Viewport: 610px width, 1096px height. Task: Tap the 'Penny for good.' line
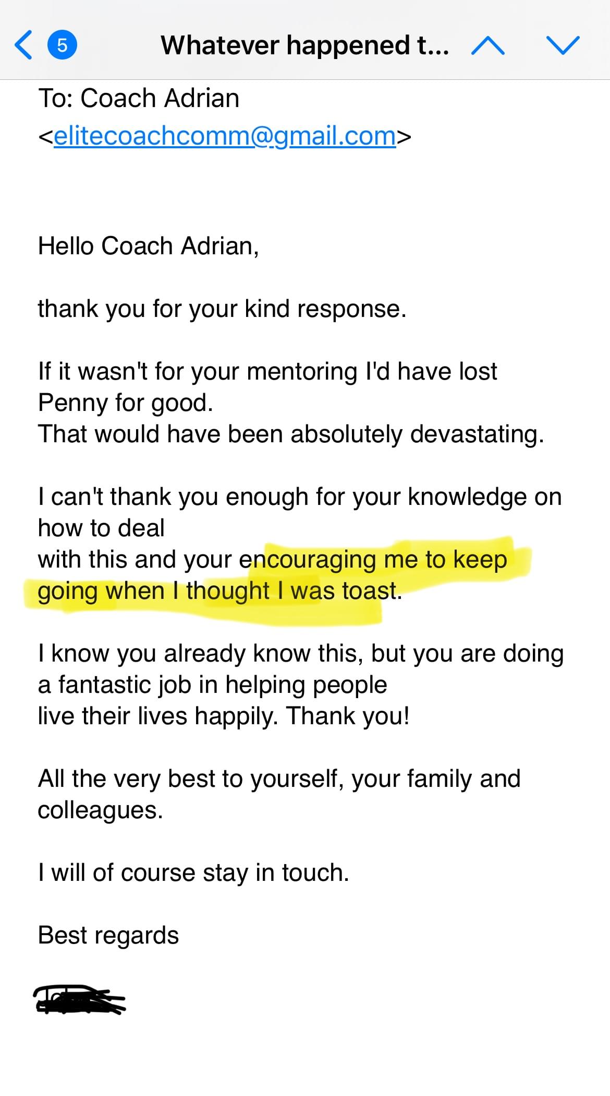click(x=126, y=403)
